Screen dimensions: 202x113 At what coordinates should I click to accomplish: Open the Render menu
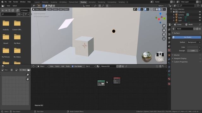click(15, 2)
